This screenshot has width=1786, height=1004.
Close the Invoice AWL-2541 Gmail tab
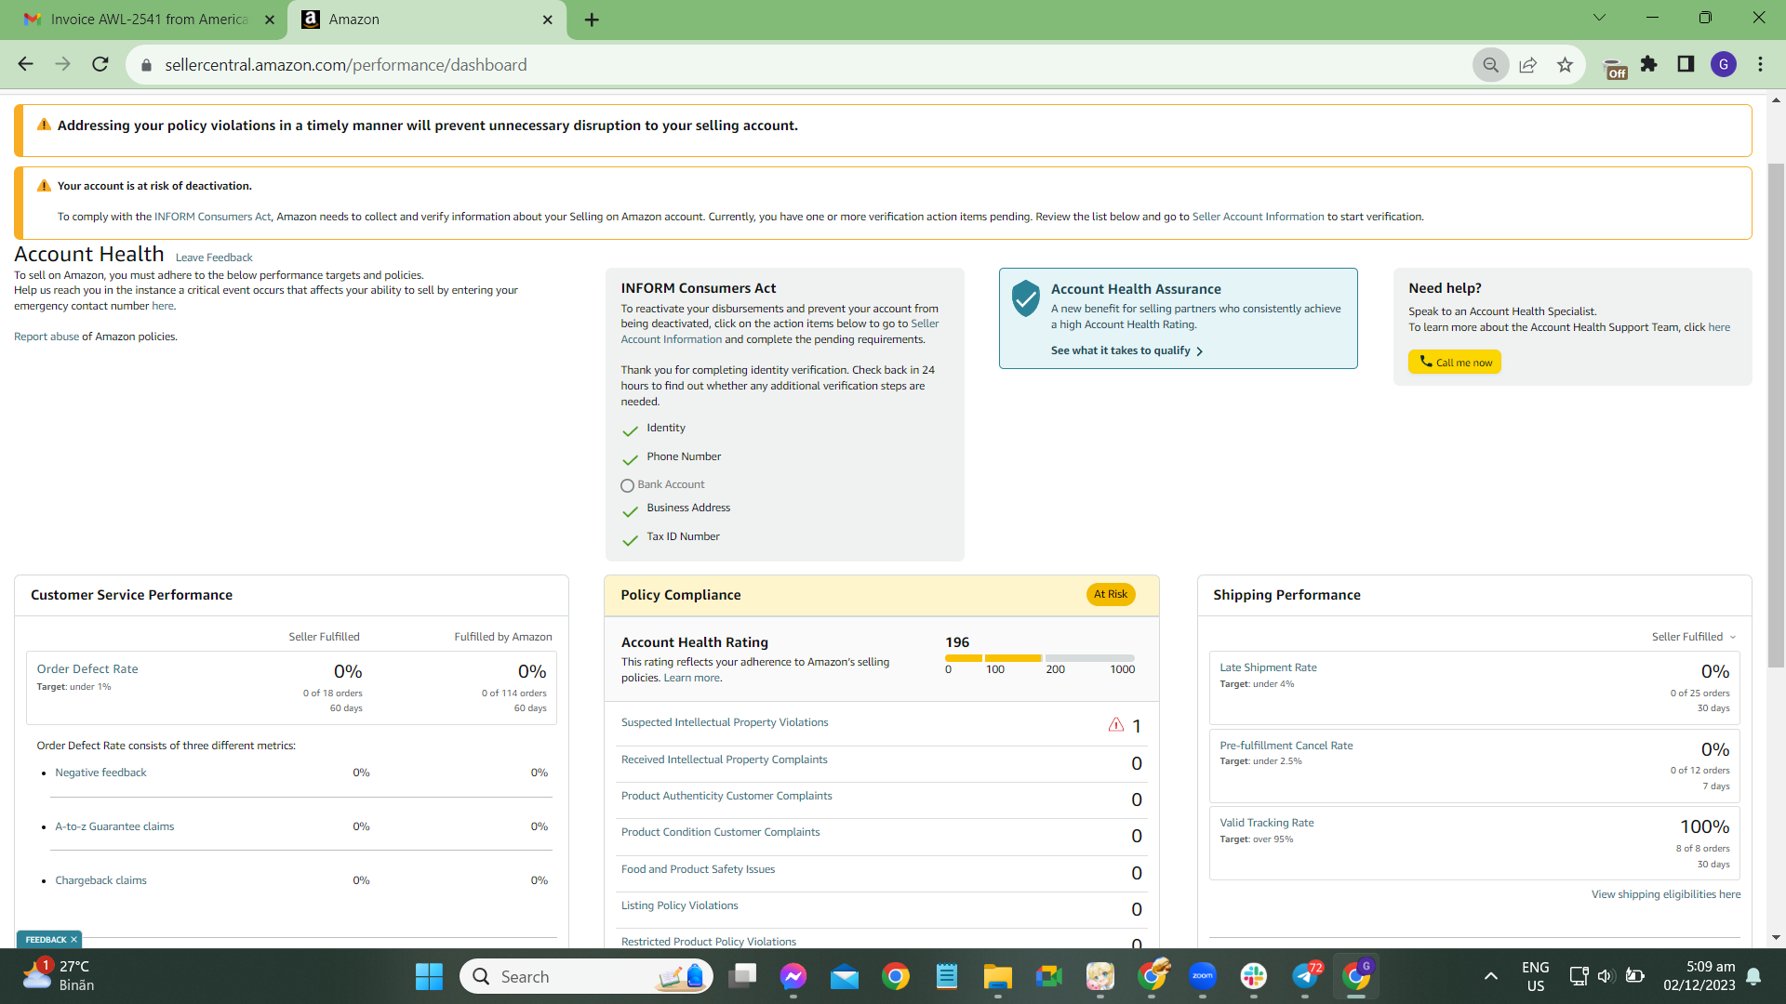270,20
